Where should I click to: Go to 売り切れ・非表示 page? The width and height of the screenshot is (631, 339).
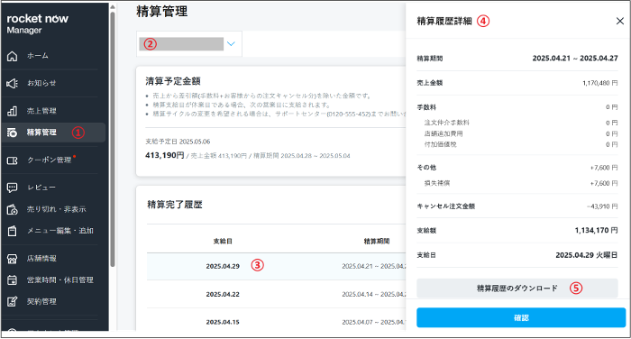tap(56, 209)
